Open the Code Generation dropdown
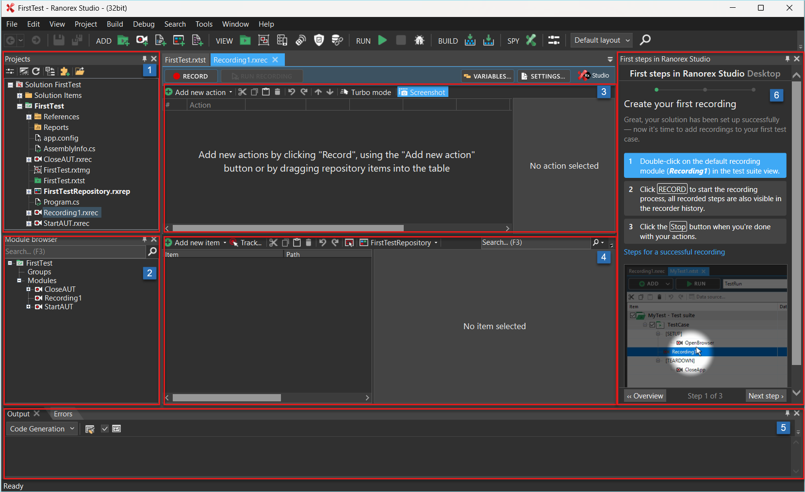Screen dimensions: 805x492 click(x=42, y=429)
